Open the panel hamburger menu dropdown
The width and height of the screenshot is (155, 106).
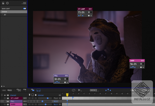[x=24, y=3]
